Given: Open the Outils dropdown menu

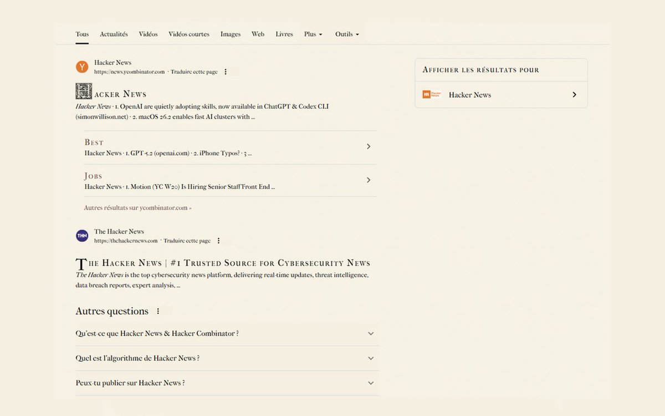Looking at the screenshot, I should pos(347,34).
